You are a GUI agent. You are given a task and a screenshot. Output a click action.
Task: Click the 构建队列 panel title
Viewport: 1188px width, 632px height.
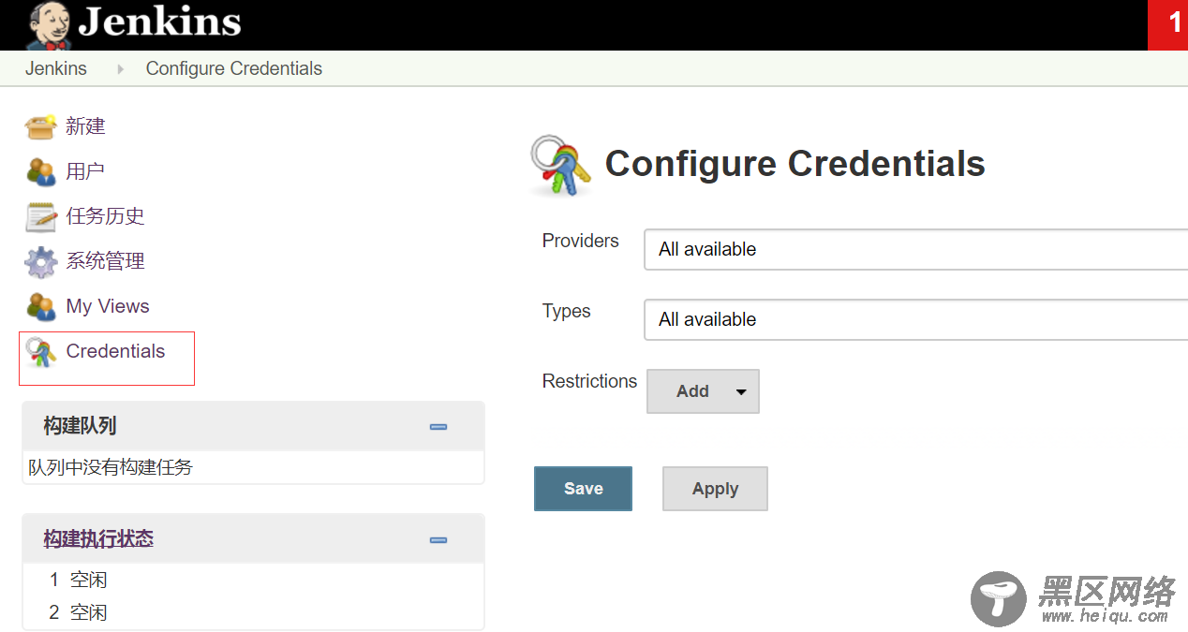tap(80, 426)
